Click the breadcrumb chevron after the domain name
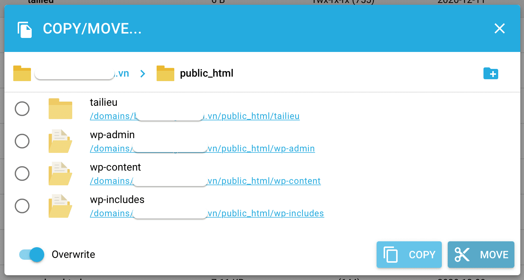 pyautogui.click(x=142, y=73)
